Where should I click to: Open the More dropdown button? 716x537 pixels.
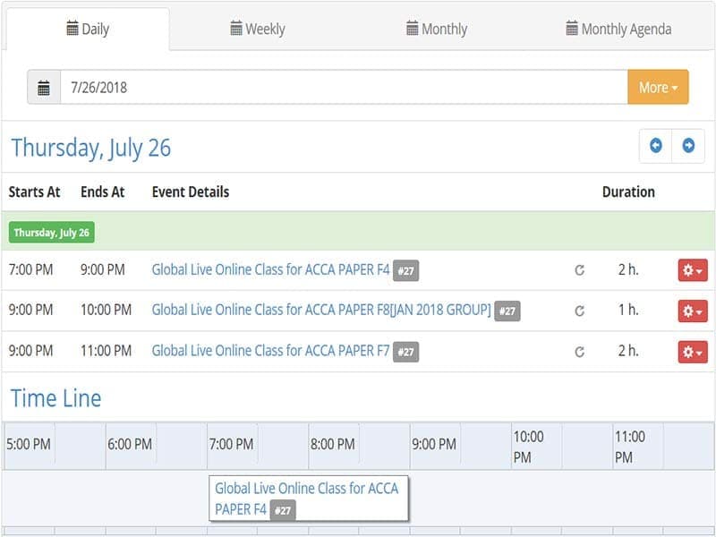click(658, 88)
